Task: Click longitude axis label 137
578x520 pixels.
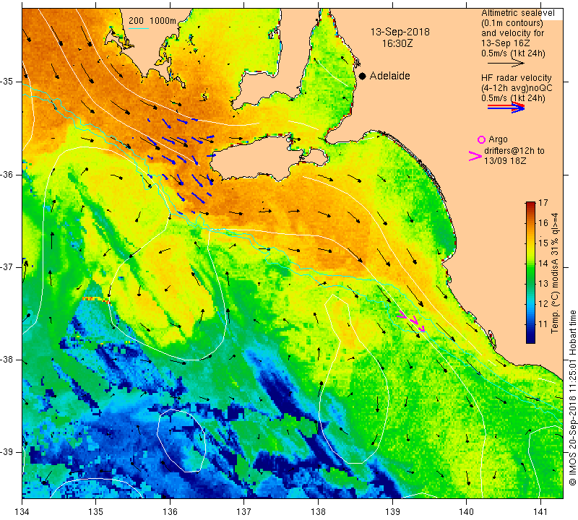Action: (244, 511)
